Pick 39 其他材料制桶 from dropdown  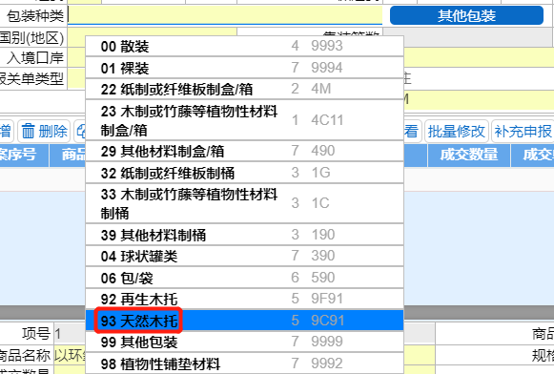[244, 235]
